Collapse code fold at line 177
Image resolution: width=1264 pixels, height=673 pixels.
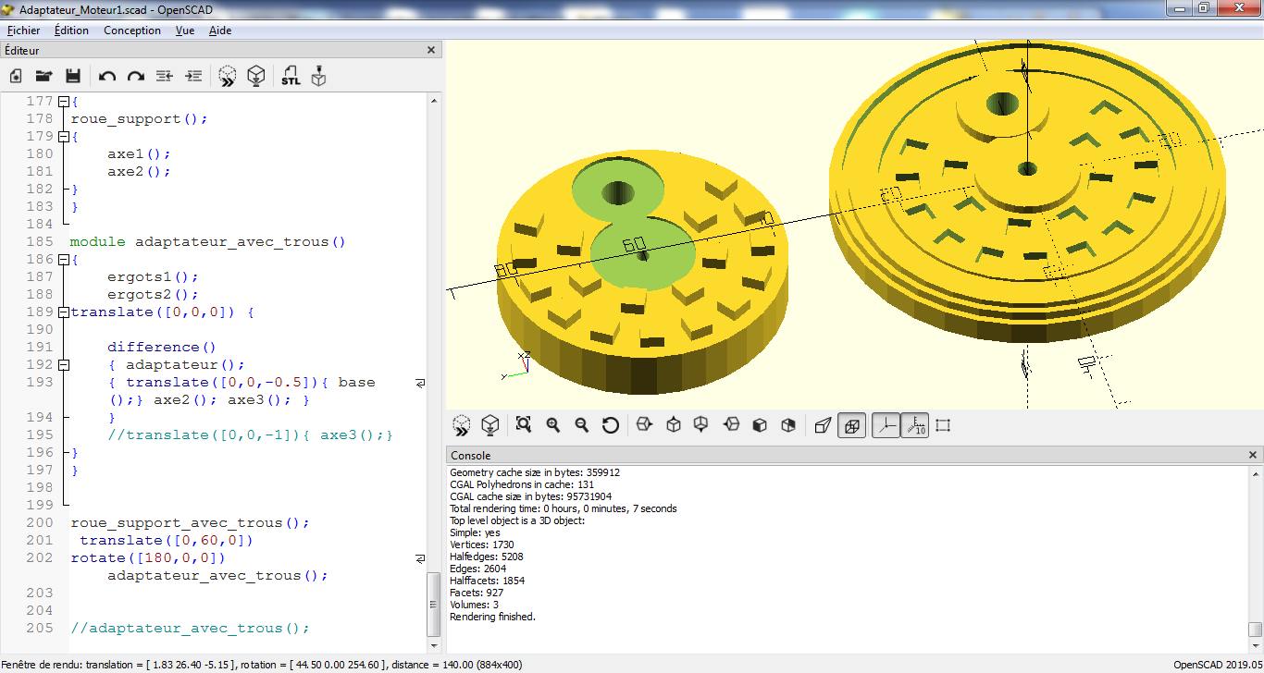(63, 102)
